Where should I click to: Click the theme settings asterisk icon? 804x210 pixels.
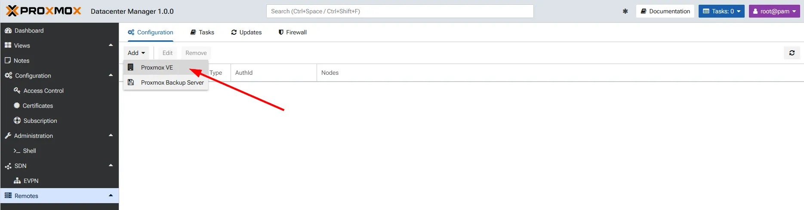625,11
